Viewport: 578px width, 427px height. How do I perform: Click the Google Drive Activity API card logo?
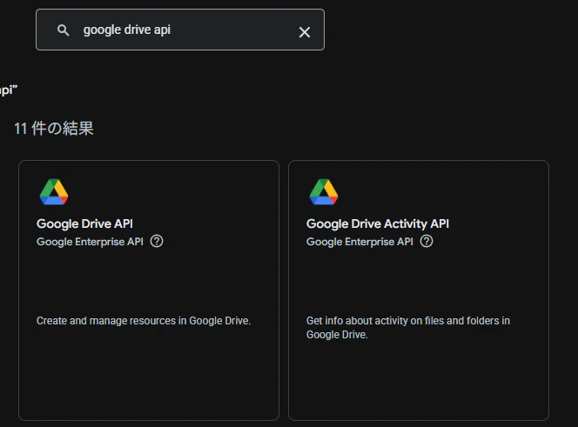click(324, 192)
